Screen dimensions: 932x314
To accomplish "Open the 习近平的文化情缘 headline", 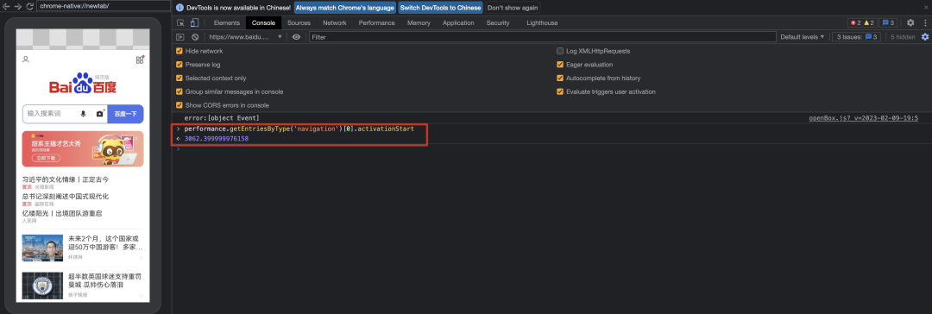I will click(66, 179).
